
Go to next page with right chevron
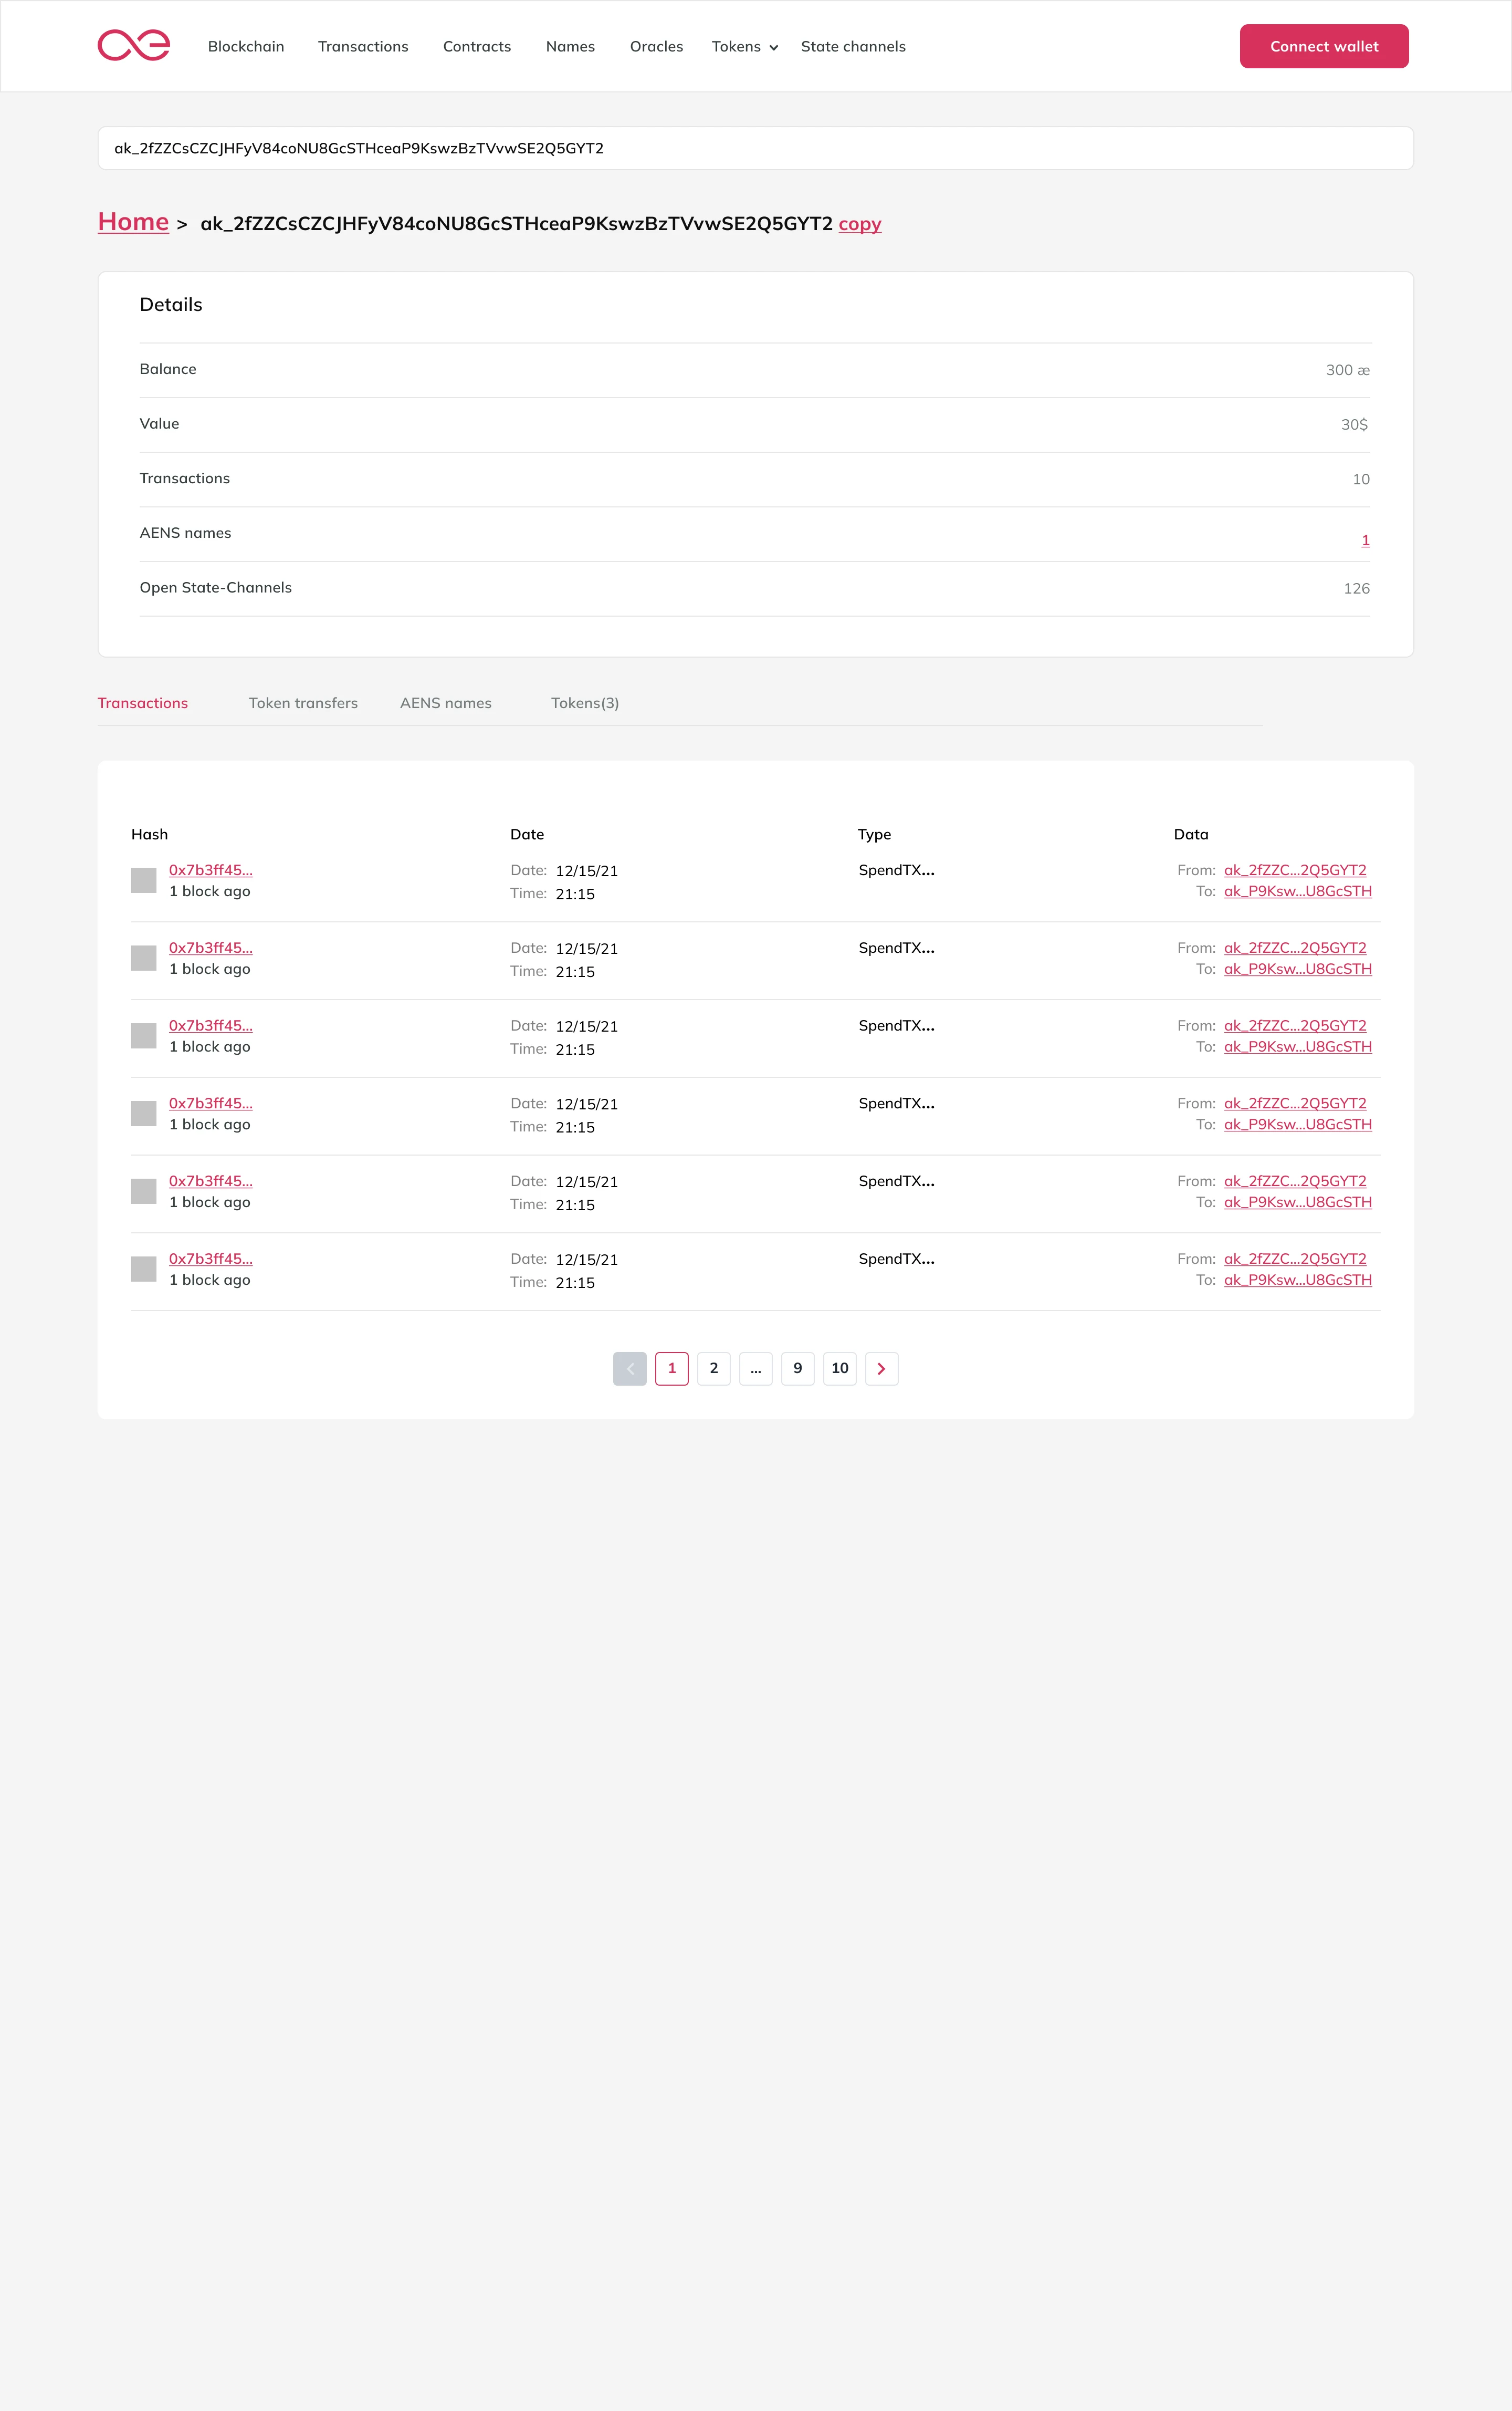881,1368
